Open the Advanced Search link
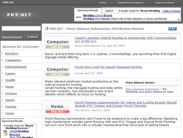 pyautogui.click(x=12, y=37)
